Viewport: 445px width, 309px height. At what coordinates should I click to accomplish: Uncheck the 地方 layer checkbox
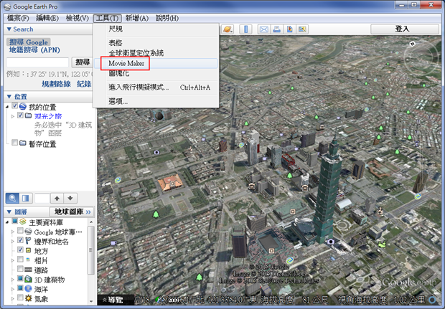click(x=20, y=249)
